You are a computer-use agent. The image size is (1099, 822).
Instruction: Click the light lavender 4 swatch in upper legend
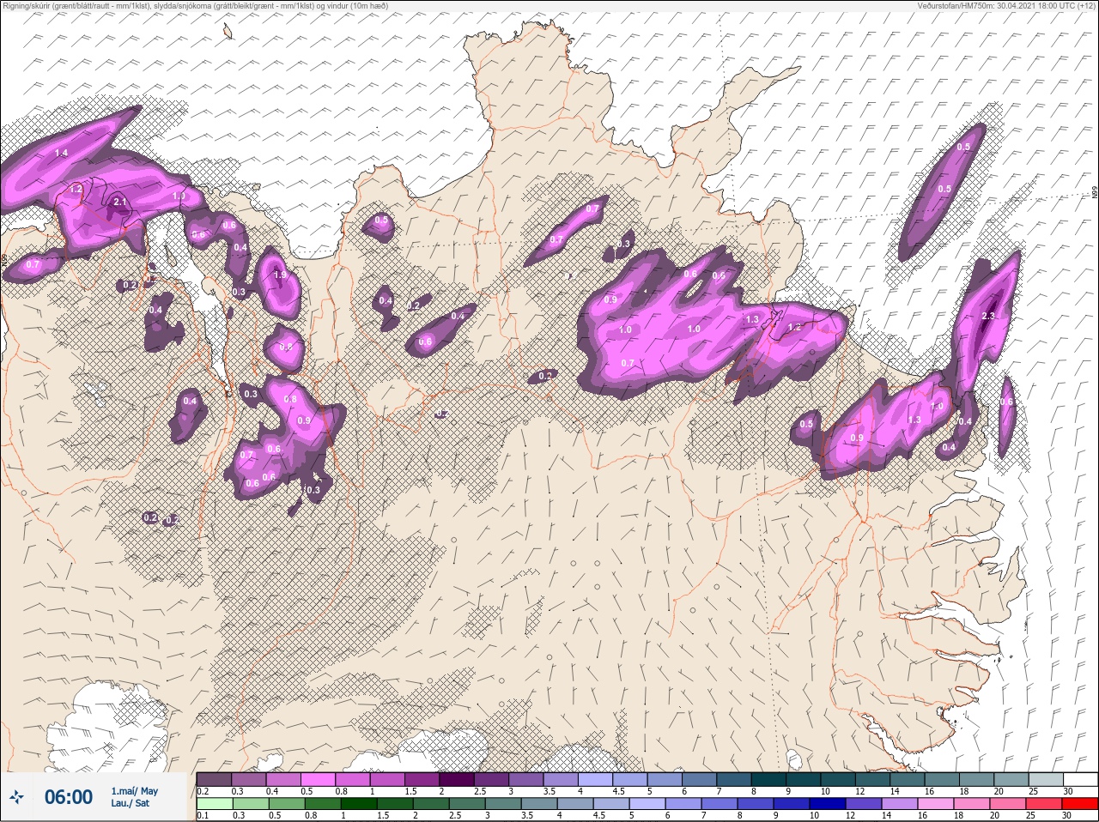pos(597,779)
